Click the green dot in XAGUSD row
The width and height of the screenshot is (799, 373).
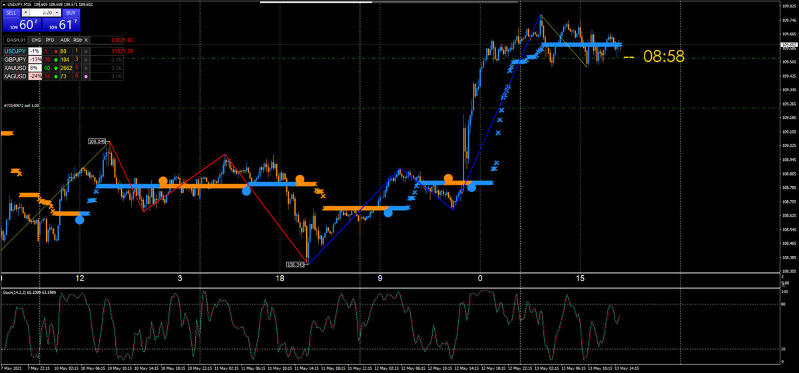(x=56, y=76)
